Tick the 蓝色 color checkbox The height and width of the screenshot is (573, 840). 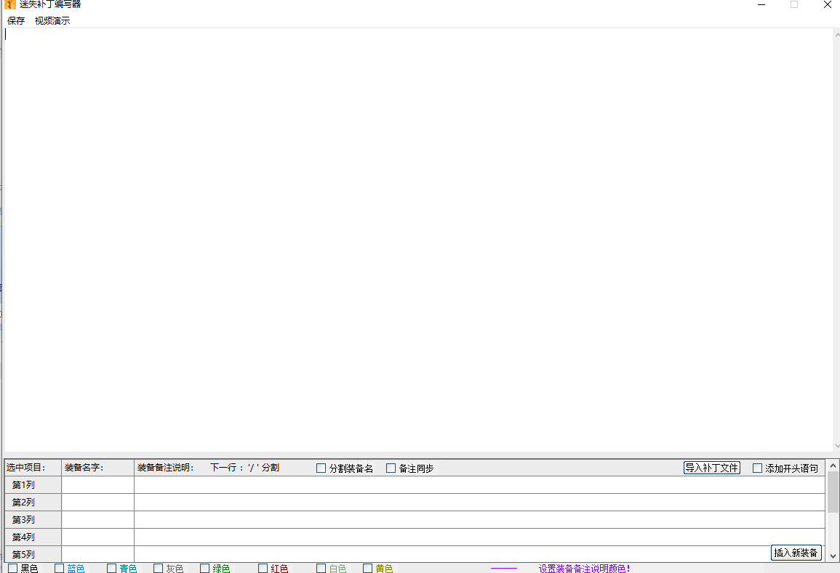(x=60, y=568)
